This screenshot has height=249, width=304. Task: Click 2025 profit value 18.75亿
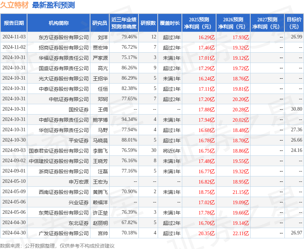206,192
